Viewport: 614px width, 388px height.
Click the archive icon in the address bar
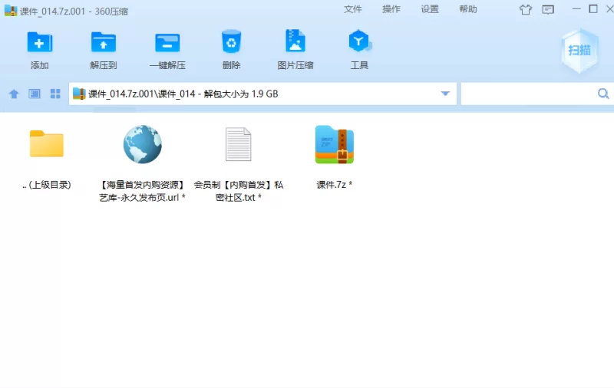[x=79, y=94]
